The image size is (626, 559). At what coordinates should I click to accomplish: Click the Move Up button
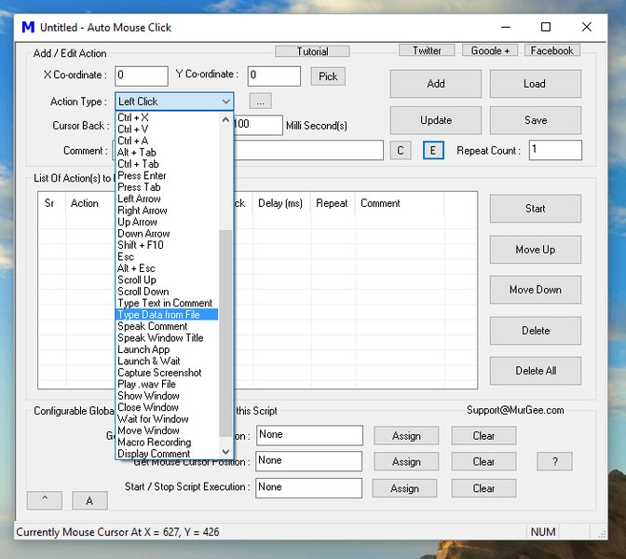[535, 250]
